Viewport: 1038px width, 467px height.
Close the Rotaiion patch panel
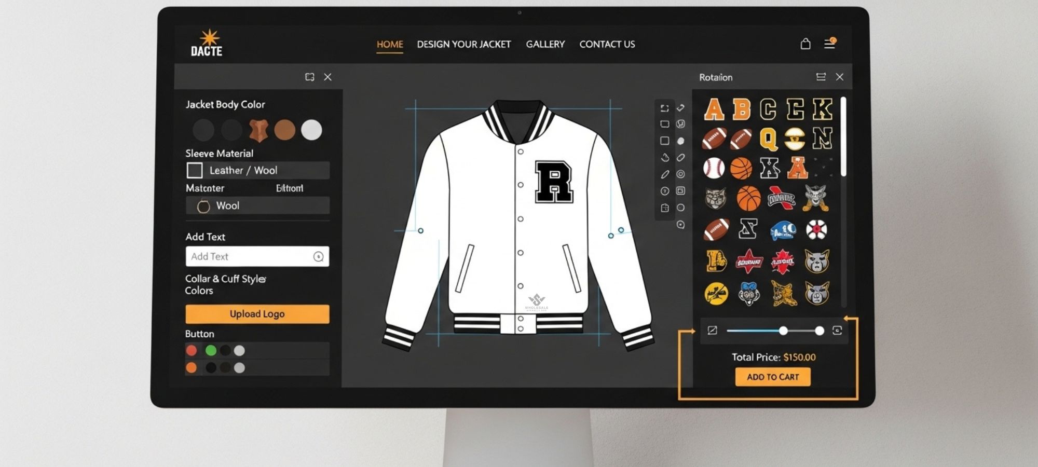[x=839, y=77]
